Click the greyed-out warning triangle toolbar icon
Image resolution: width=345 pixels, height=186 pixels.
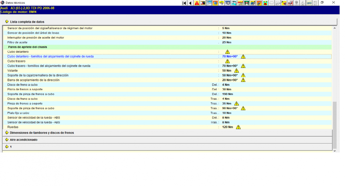click(x=303, y=3)
